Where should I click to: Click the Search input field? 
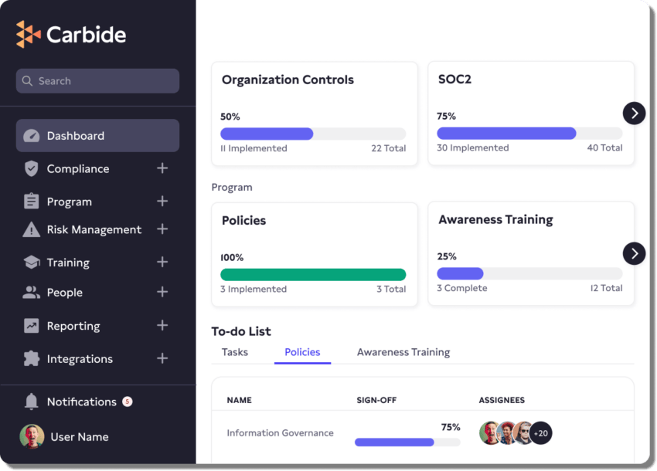[x=97, y=80]
